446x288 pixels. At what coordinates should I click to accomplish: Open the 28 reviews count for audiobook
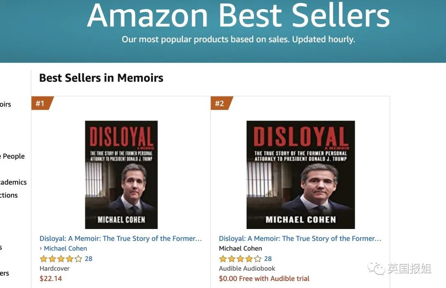coord(268,259)
